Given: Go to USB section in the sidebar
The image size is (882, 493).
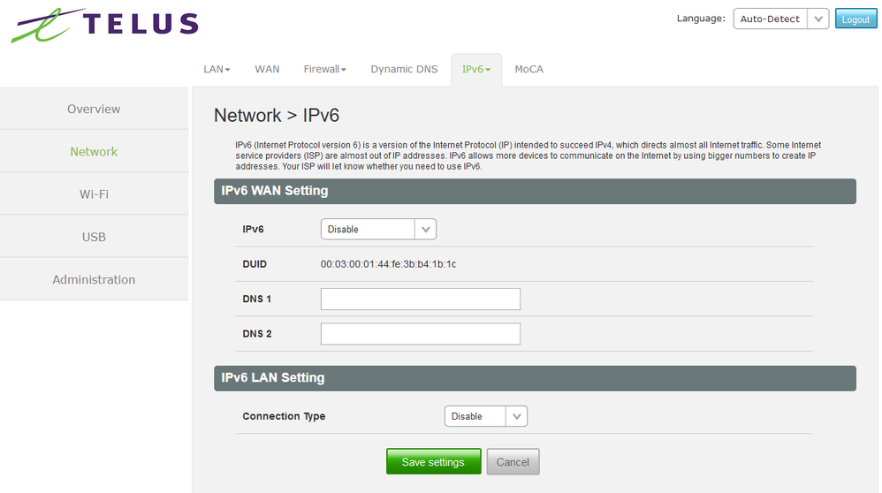Looking at the screenshot, I should point(94,237).
